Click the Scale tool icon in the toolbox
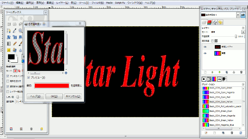Screen dimensions: 248x139 [15, 37]
